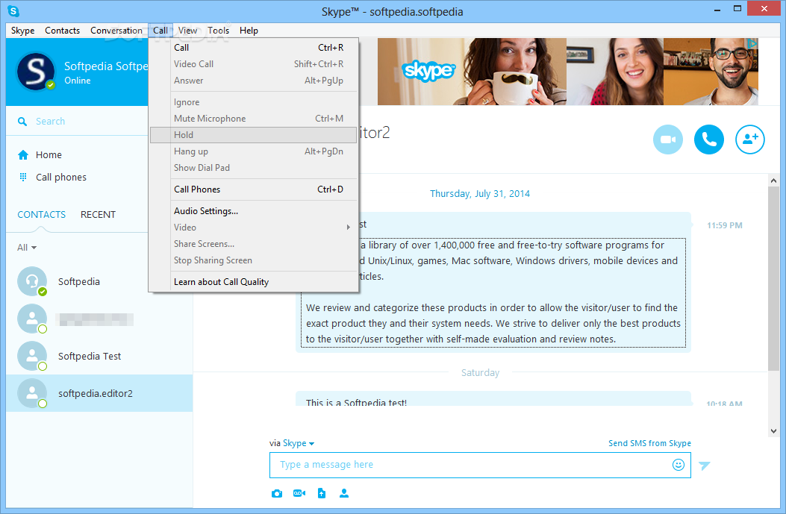Click the contact card icon below the message box
Image resolution: width=786 pixels, height=514 pixels.
[344, 493]
